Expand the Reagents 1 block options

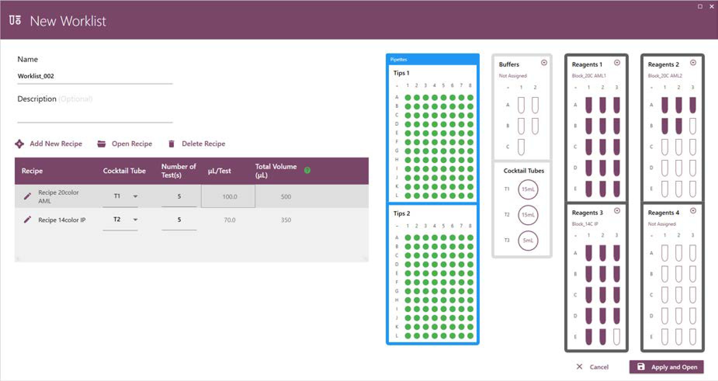[x=617, y=62]
